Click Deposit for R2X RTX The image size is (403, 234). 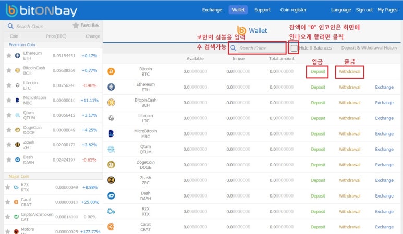pyautogui.click(x=318, y=212)
